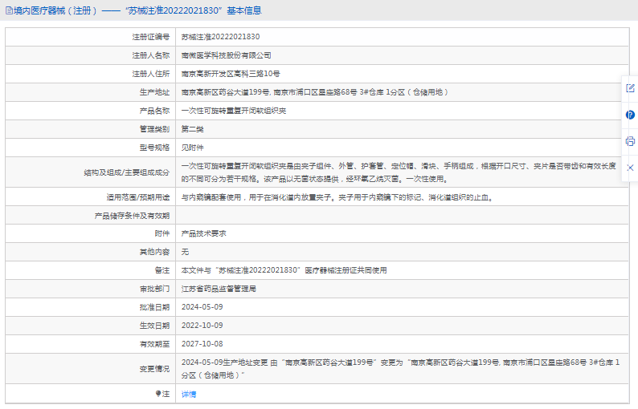Click registrant address 南京高新开发区高科三路10号
This screenshot has width=638, height=409.
(231, 74)
